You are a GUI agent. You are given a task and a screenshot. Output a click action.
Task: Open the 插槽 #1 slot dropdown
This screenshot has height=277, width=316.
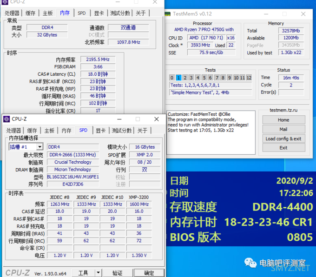(x=39, y=147)
